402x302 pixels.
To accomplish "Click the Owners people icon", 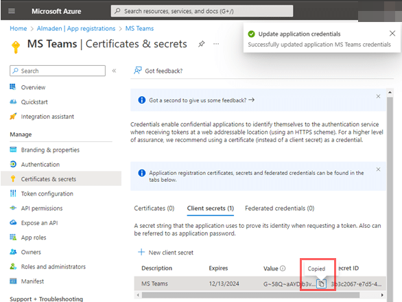I will [x=13, y=252].
